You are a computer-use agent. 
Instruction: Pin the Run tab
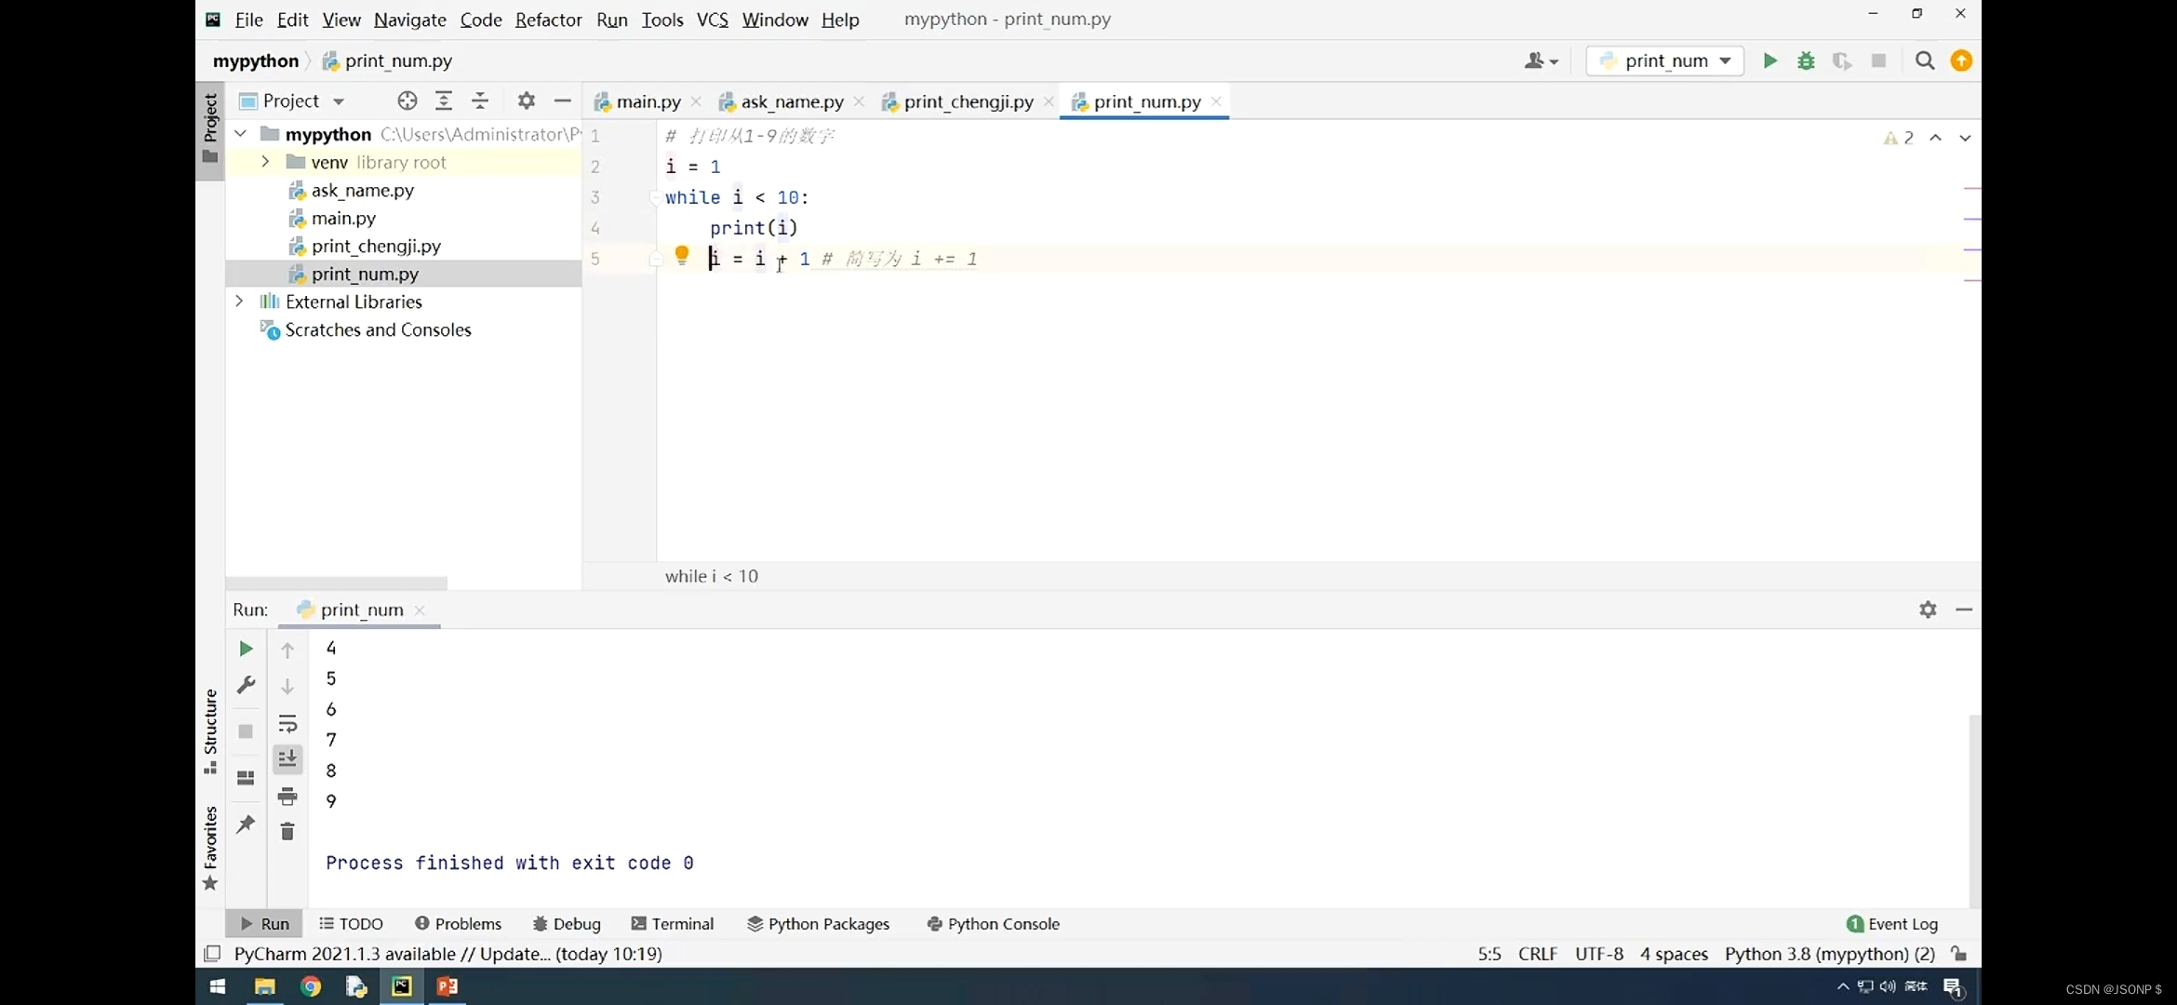pos(246,824)
